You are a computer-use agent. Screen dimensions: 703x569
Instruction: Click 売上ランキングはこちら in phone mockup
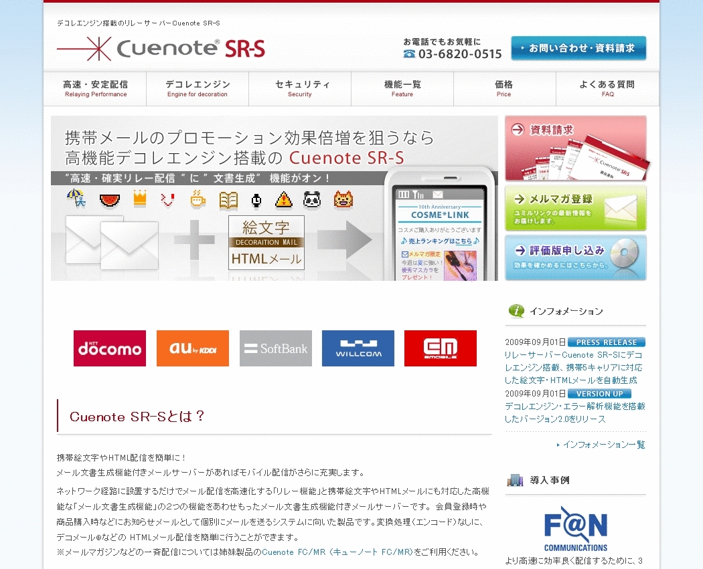pos(440,241)
